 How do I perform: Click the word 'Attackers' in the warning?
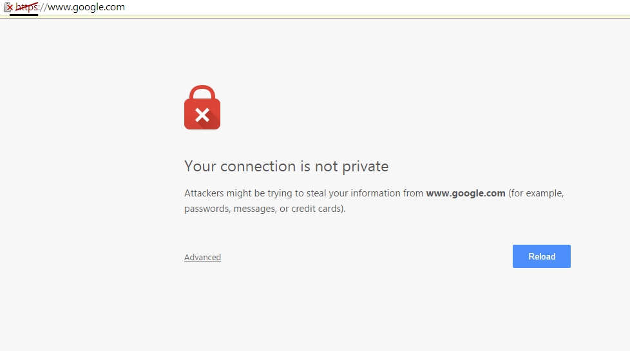click(204, 193)
